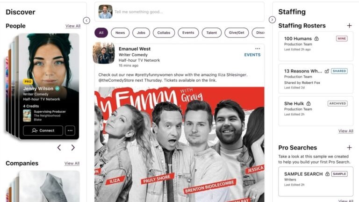Switch to the Collabs filter
359x202 pixels.
[164, 33]
